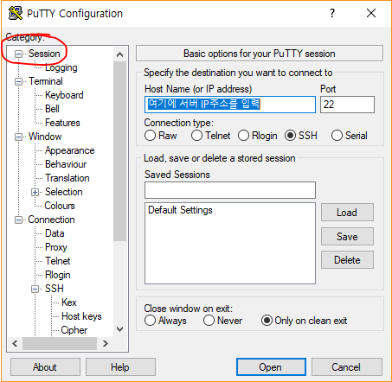The image size is (392, 382).
Task: Click the About button
Action: [45, 367]
